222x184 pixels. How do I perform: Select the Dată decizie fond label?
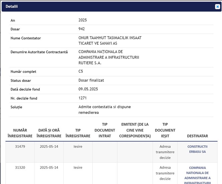pos(25,89)
